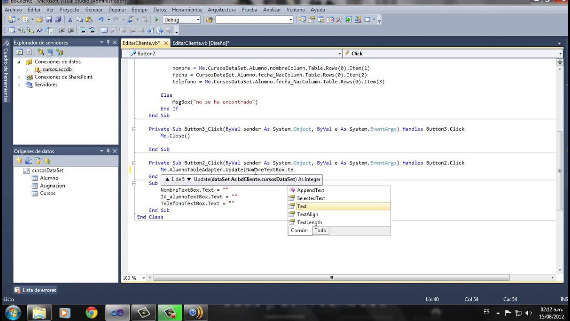This screenshot has height=321, width=570.
Task: Click the Save floppy disk icon
Action: [x=49, y=20]
